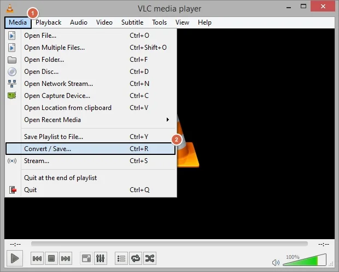Toggle the shuffle random button
Image resolution: width=339 pixels, height=272 pixels.
(x=150, y=258)
